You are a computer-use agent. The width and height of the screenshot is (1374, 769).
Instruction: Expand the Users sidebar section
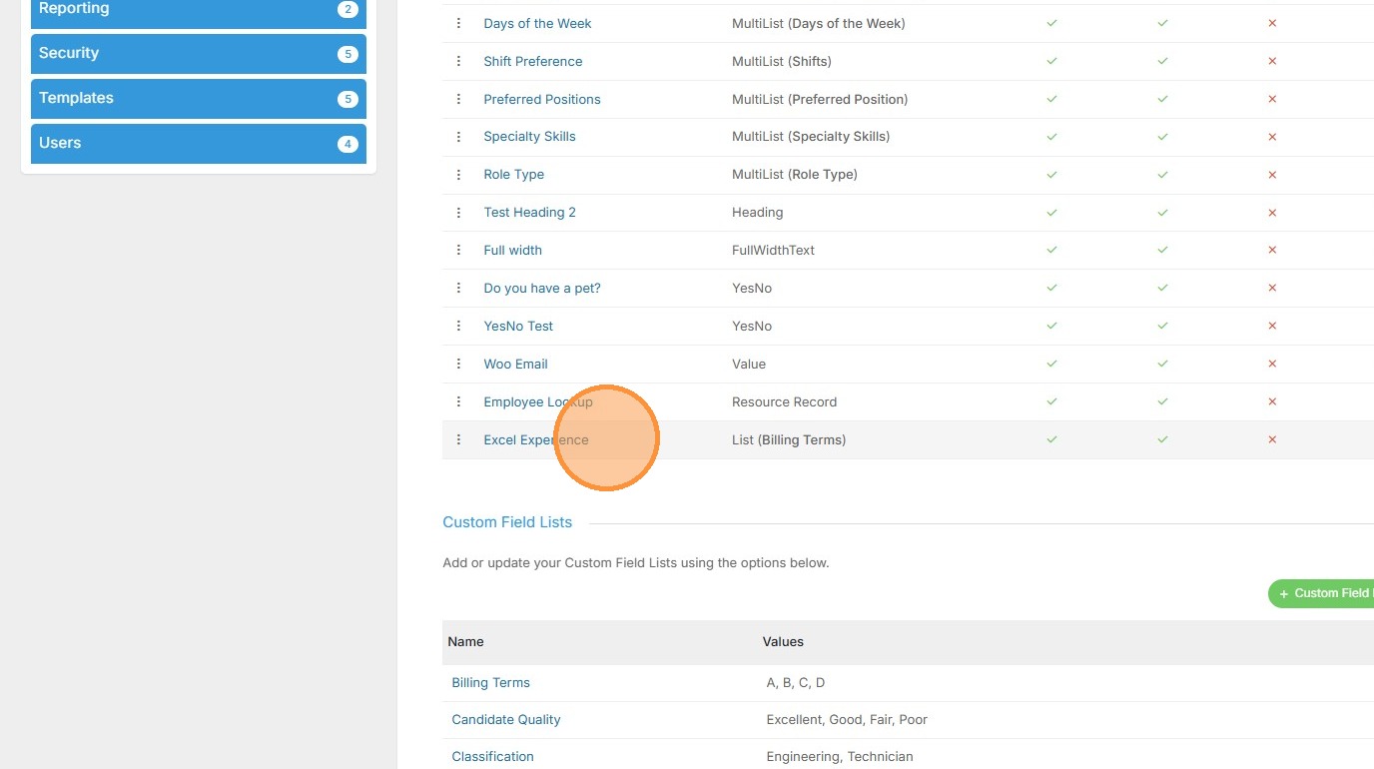coord(199,144)
